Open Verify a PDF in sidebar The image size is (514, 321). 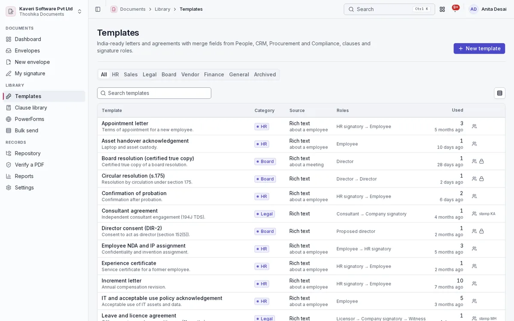point(44,165)
